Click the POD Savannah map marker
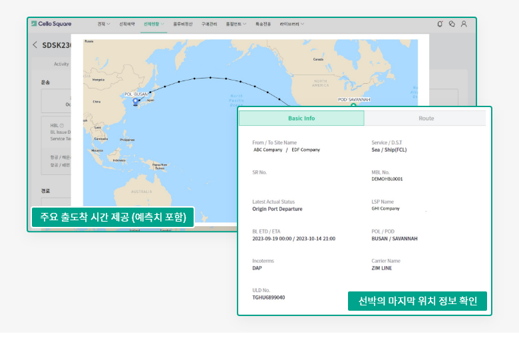 coord(353,104)
